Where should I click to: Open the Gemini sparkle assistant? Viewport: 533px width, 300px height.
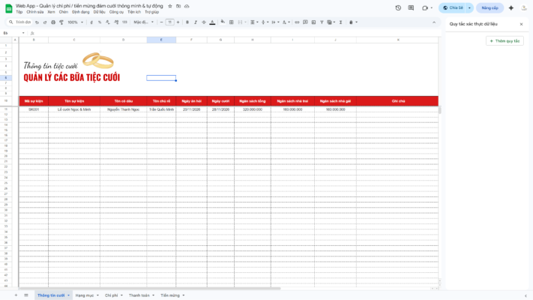pyautogui.click(x=511, y=7)
